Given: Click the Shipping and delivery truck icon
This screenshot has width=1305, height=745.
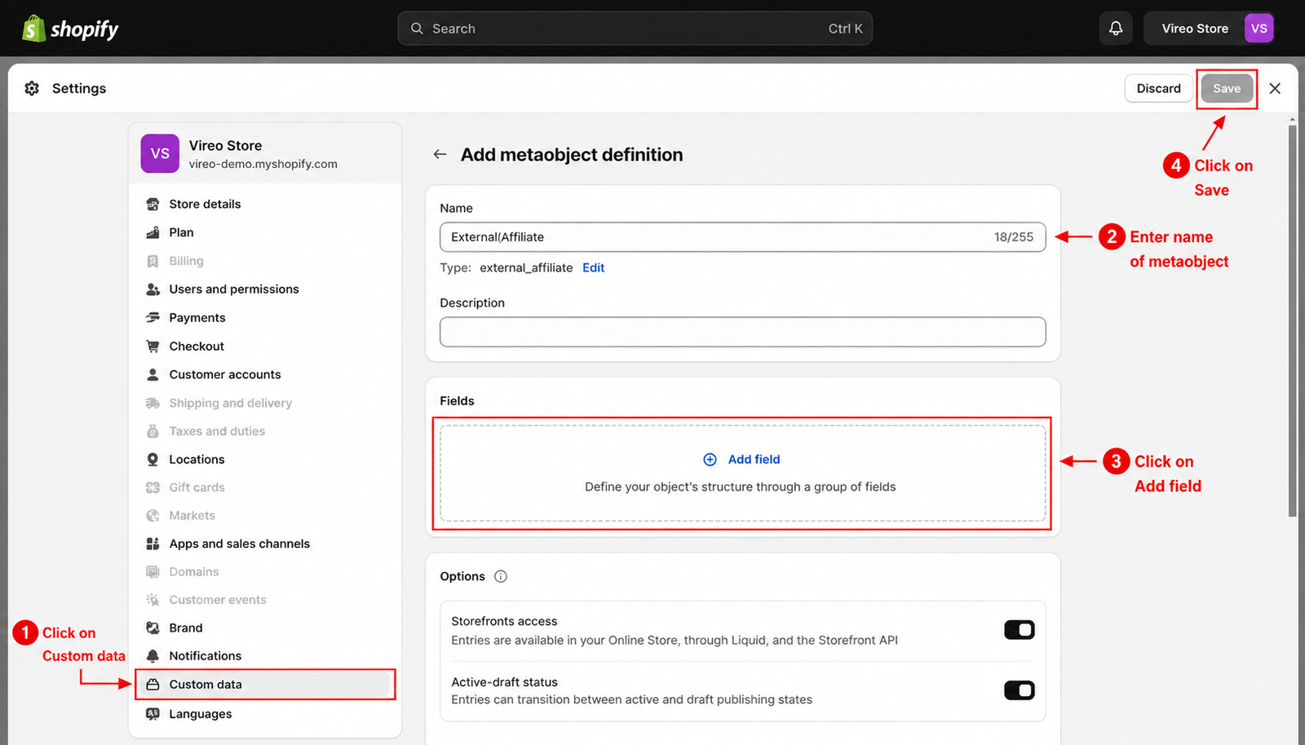Looking at the screenshot, I should [153, 403].
